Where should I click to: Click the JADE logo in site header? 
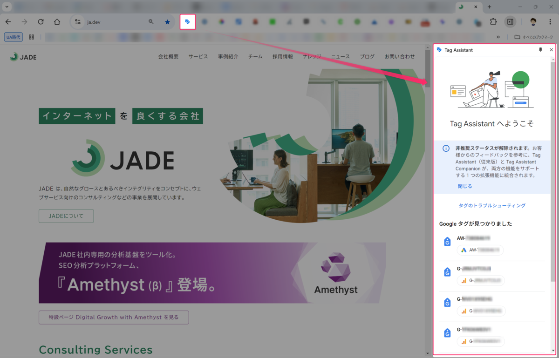coord(23,57)
